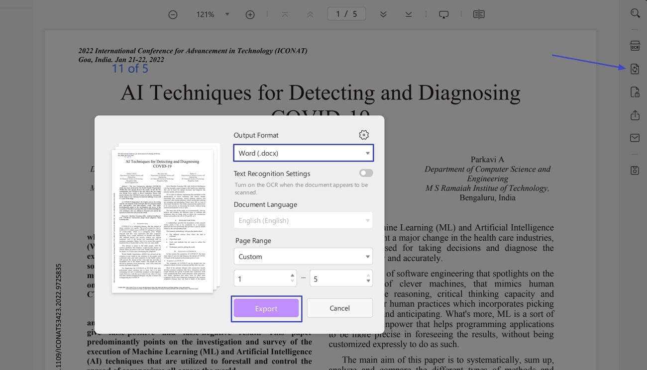Open the Output Format dropdown
This screenshot has height=370, width=647.
click(x=304, y=153)
